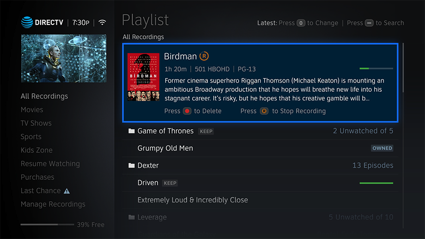Screen dimensions: 425x239
Task: Click the Birdman recording progress bar
Action: [376, 69]
